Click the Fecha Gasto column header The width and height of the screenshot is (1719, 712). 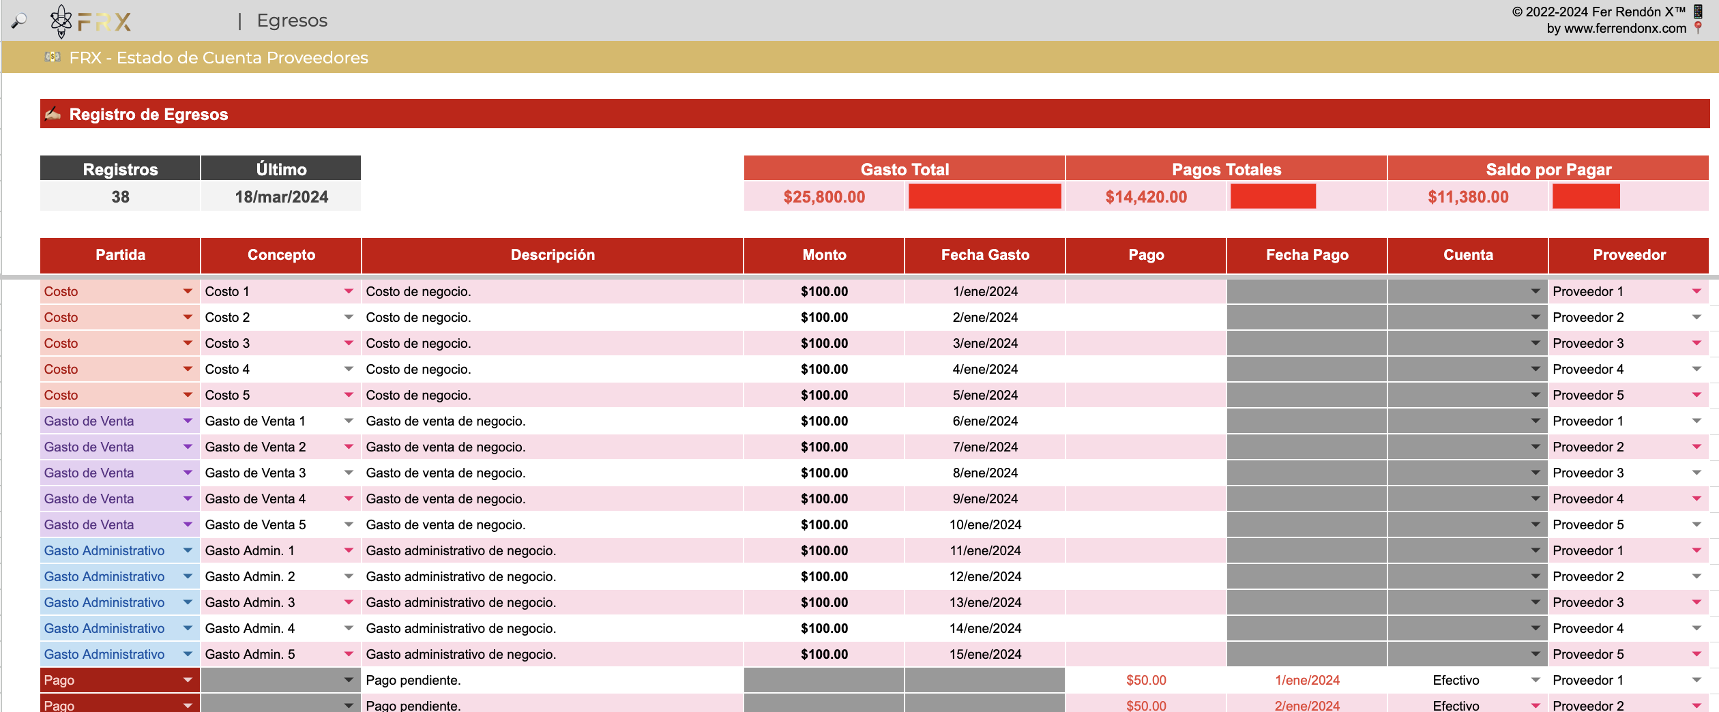pos(985,255)
